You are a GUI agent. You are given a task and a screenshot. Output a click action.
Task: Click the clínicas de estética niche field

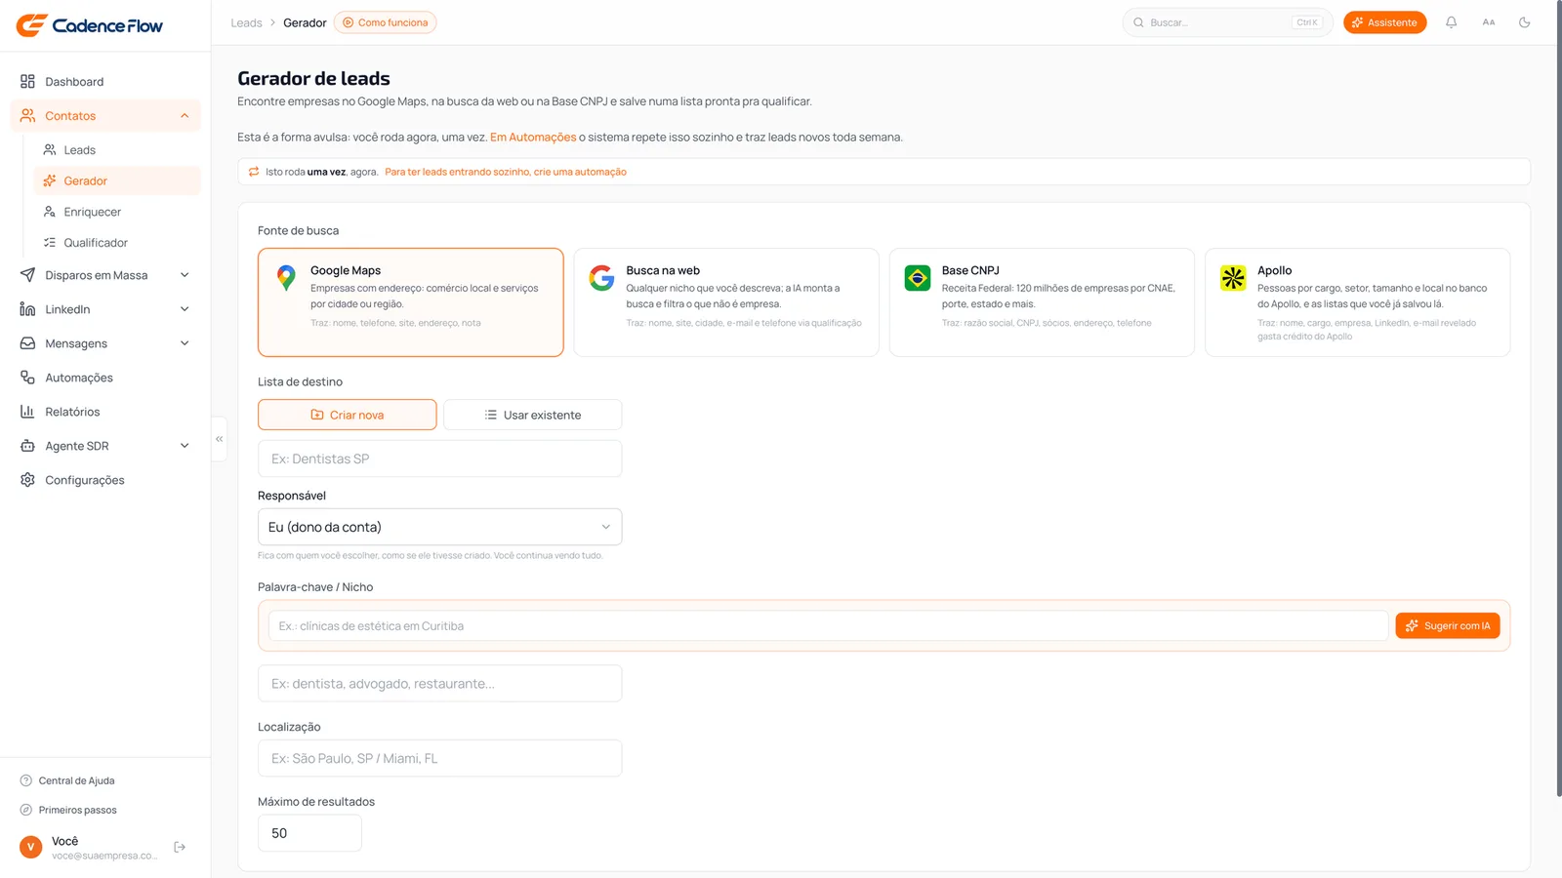pyautogui.click(x=828, y=626)
